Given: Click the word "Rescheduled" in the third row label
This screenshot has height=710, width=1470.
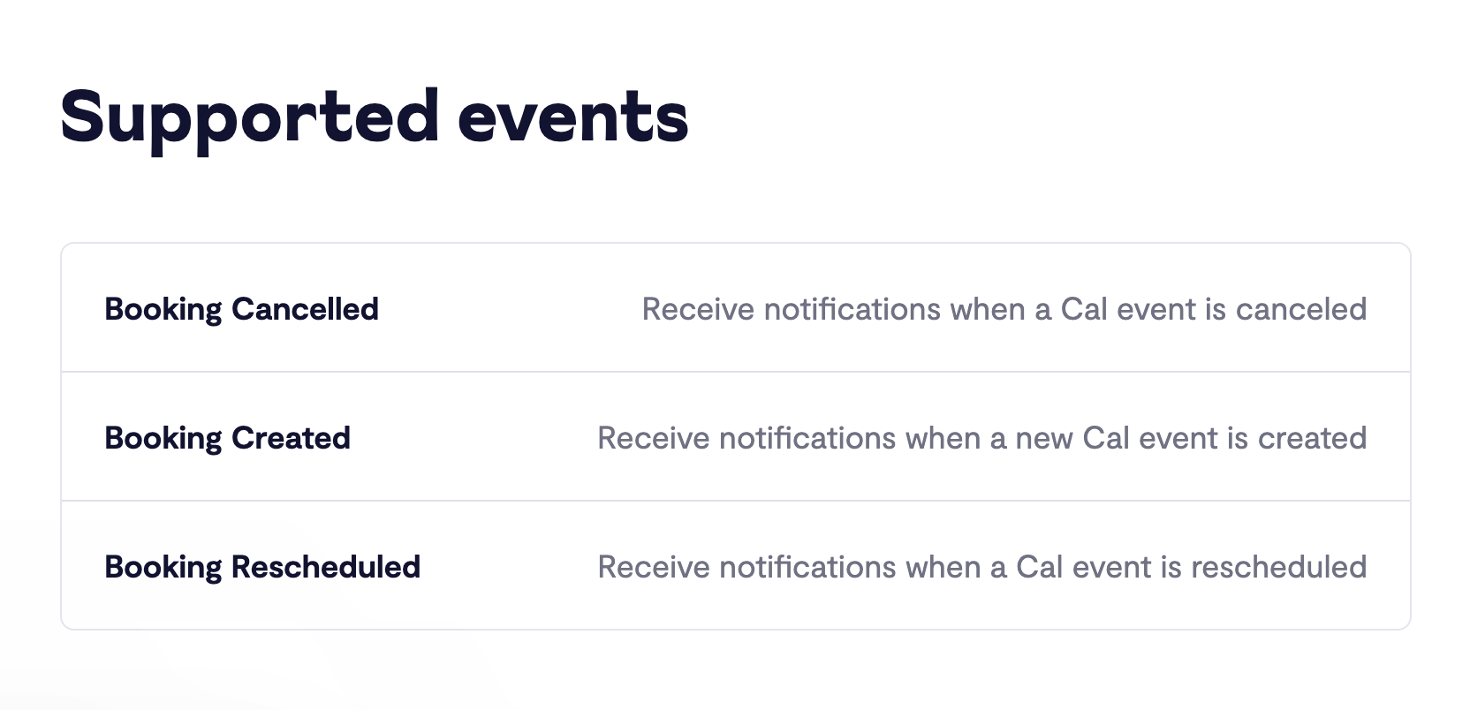Looking at the screenshot, I should pyautogui.click(x=326, y=567).
